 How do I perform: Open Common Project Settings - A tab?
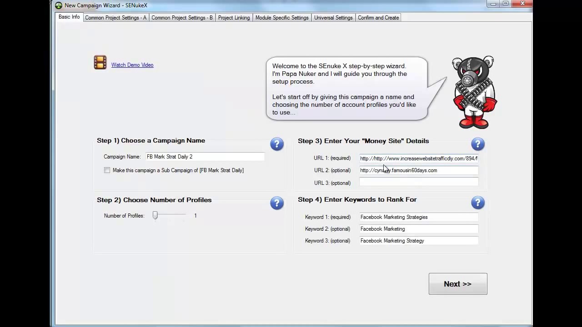click(115, 18)
